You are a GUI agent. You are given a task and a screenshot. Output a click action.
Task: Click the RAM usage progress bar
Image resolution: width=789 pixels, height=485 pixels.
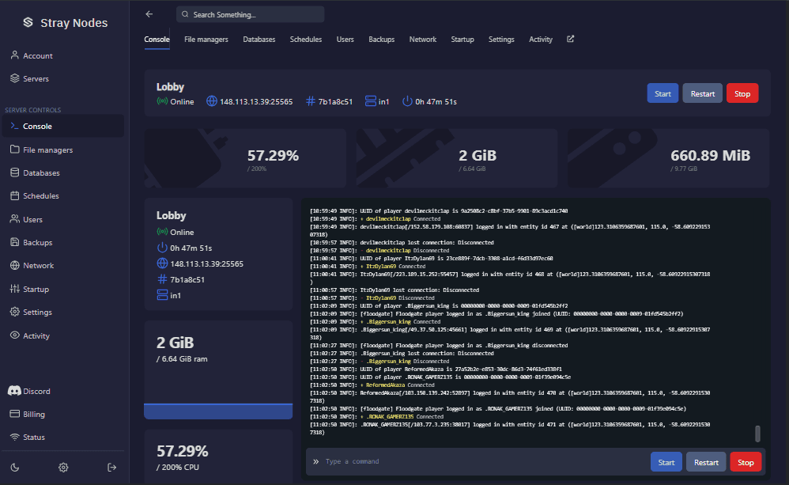click(218, 411)
